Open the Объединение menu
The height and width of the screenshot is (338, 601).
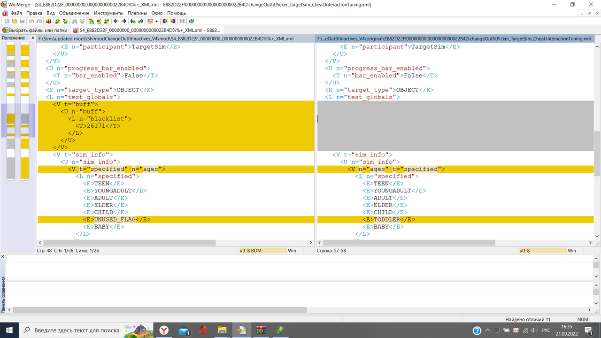75,13
